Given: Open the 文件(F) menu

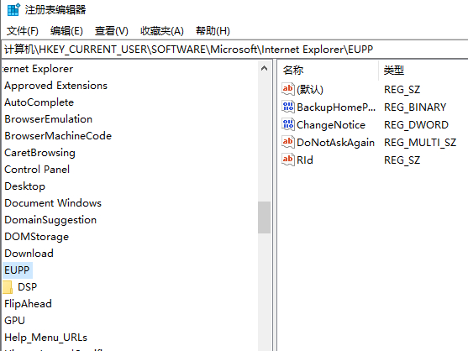Looking at the screenshot, I should (x=23, y=31).
